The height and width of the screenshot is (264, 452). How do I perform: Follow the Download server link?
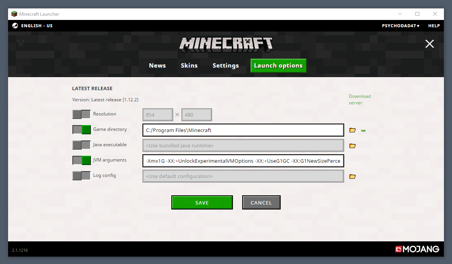360,99
